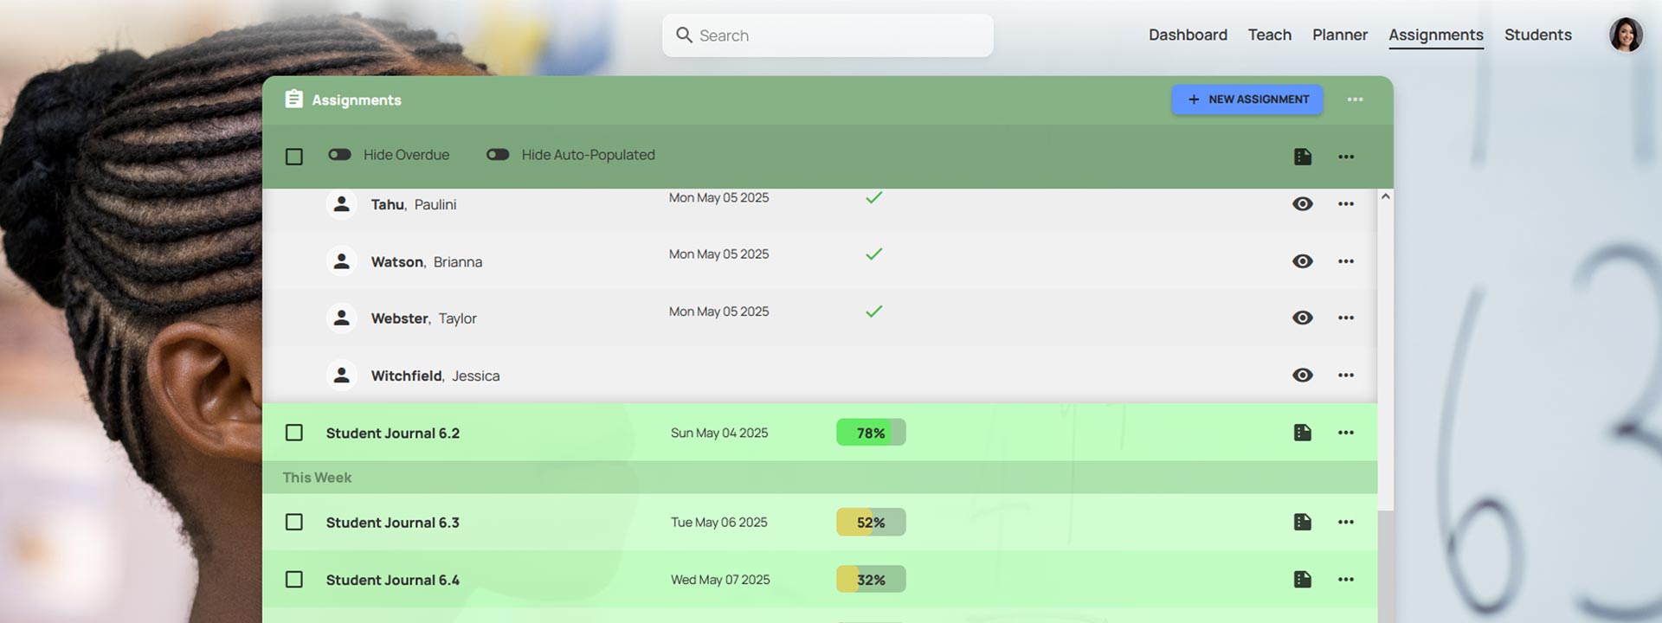Open more options for Watson, Brianna
Viewport: 1662px width, 623px height.
[1345, 261]
